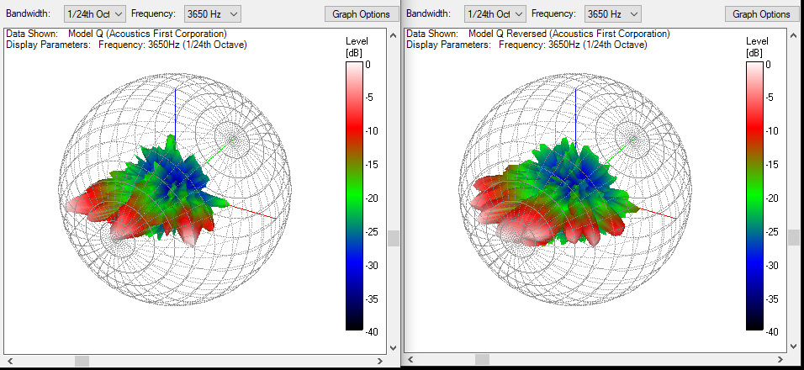804x370 pixels.
Task: Click right panel's scroll-down arrow
Action: 793,347
